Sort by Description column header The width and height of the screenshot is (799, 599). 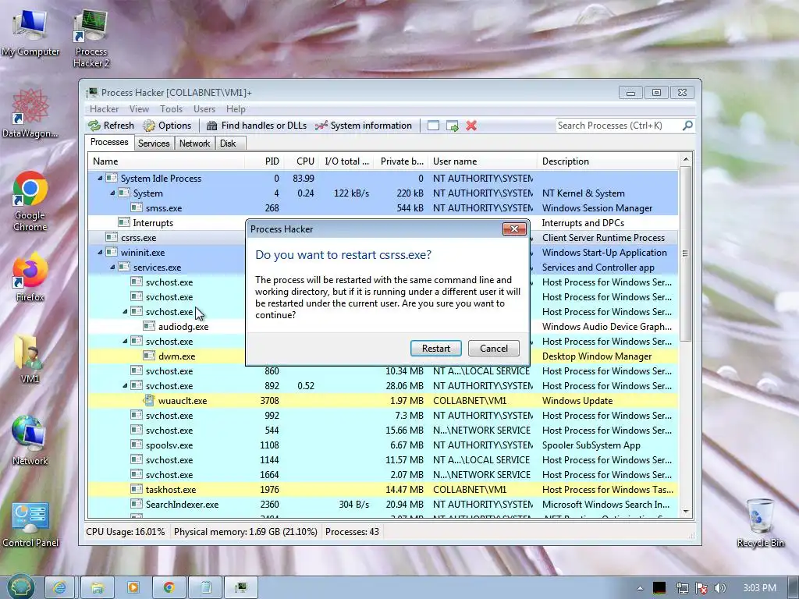pyautogui.click(x=608, y=161)
